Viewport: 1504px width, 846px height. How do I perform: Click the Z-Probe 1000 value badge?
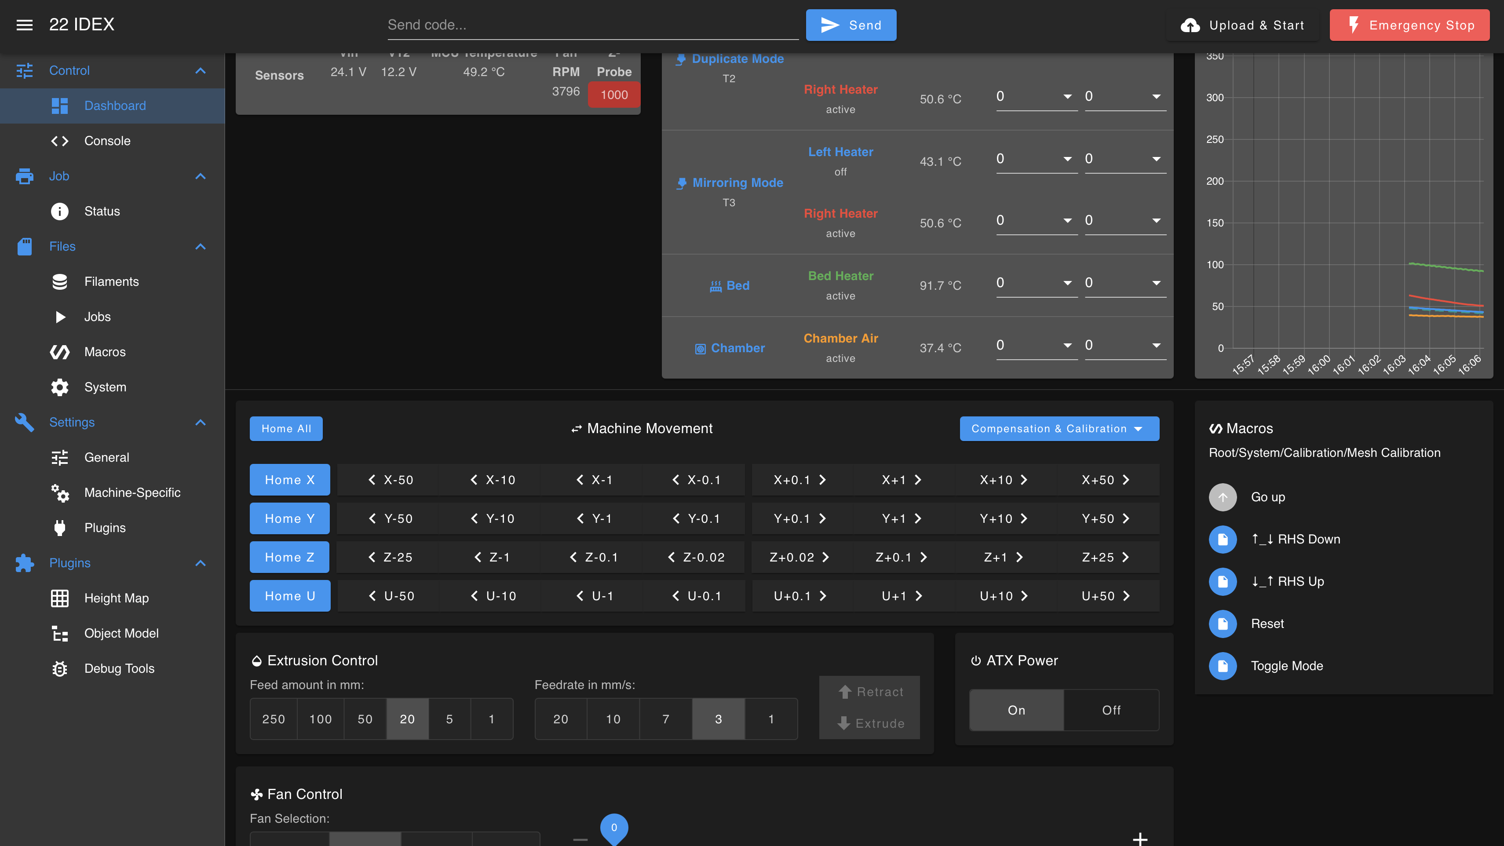click(613, 95)
